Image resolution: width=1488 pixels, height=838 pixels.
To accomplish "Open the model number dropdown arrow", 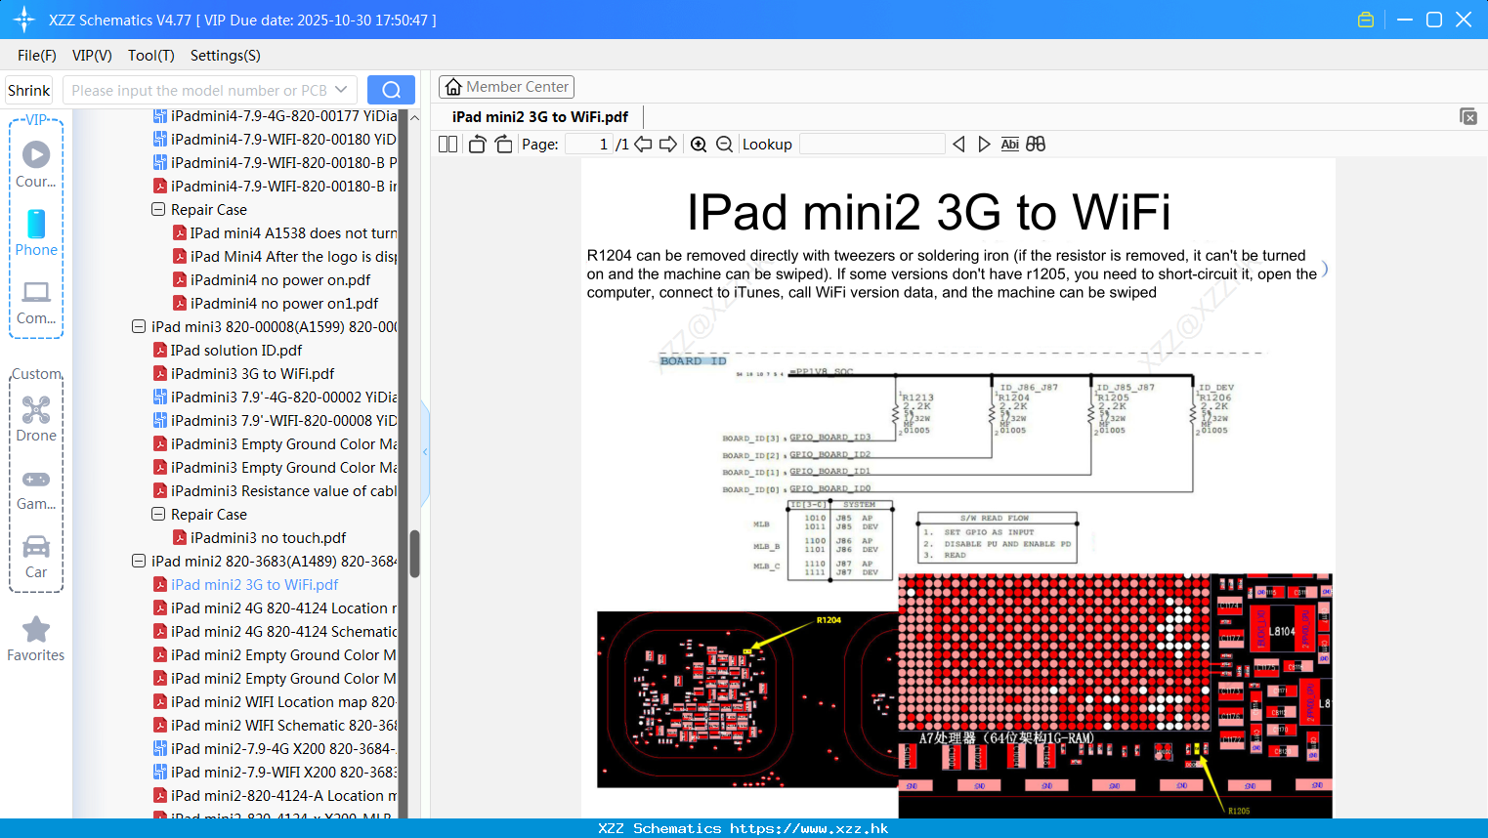I will 341,90.
